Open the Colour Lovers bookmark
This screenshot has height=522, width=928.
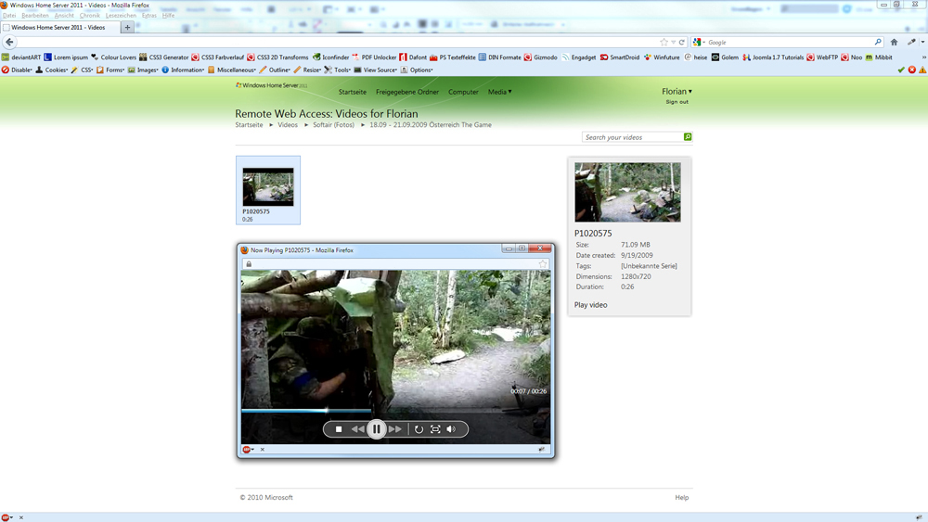(x=113, y=57)
